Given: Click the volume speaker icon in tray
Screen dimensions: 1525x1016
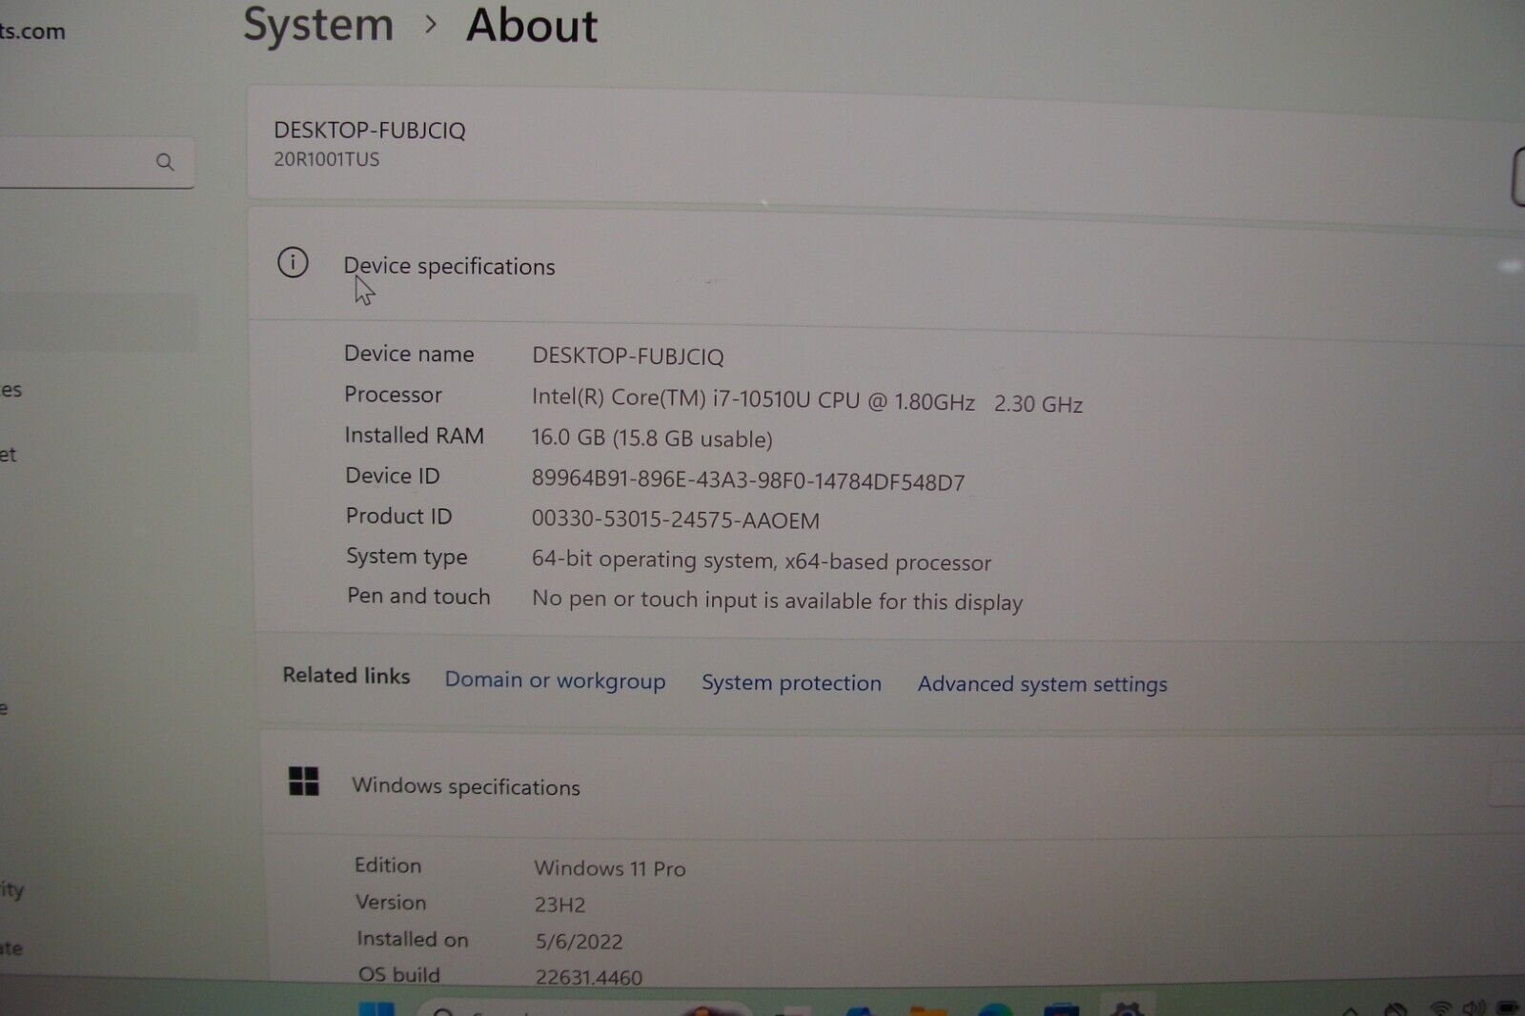Looking at the screenshot, I should coord(1474,1008).
